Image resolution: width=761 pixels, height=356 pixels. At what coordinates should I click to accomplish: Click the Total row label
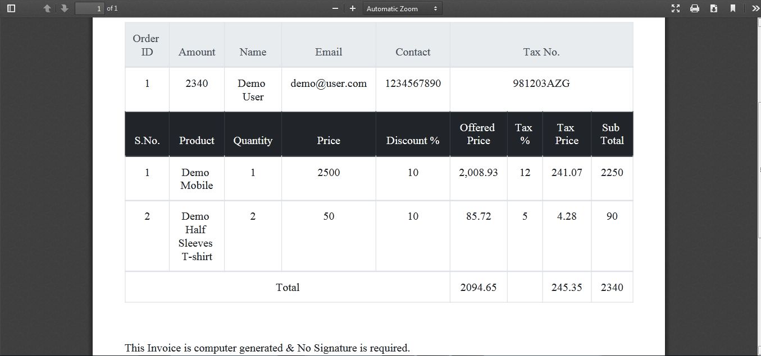(288, 288)
